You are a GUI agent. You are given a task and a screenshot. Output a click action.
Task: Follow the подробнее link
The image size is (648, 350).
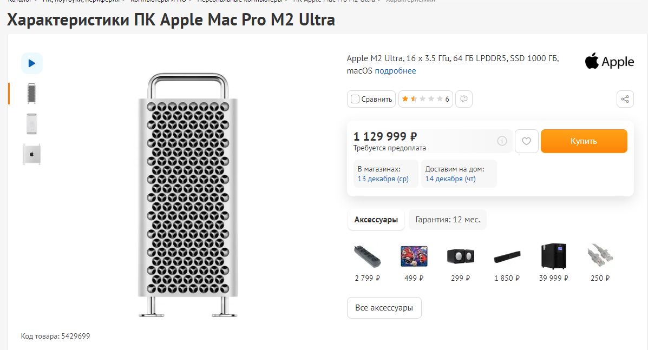point(395,71)
